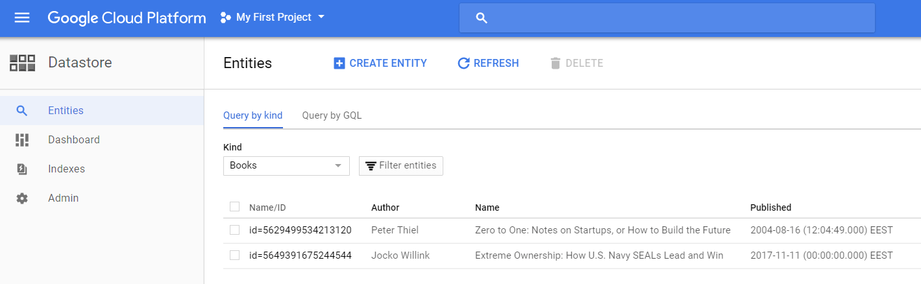Open the My First Project dropdown

273,18
